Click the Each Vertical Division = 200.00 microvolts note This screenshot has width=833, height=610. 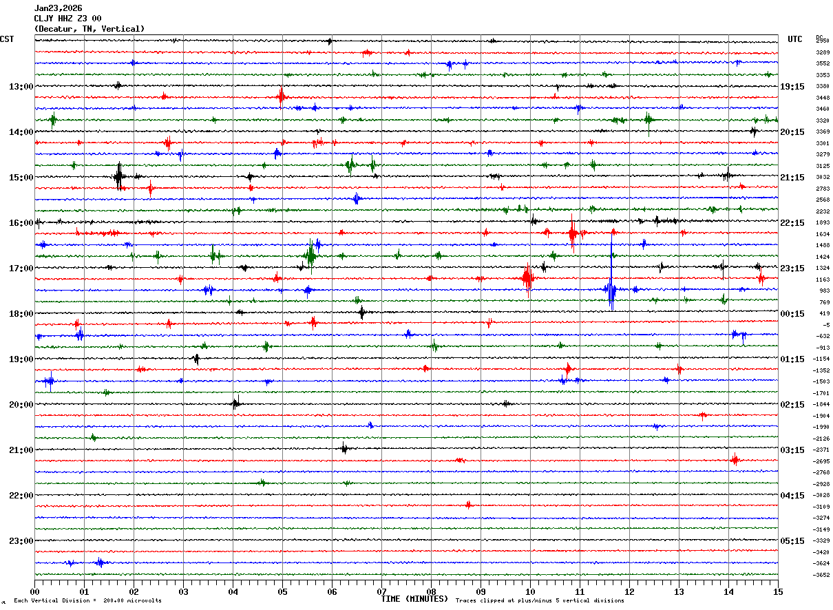(87, 601)
